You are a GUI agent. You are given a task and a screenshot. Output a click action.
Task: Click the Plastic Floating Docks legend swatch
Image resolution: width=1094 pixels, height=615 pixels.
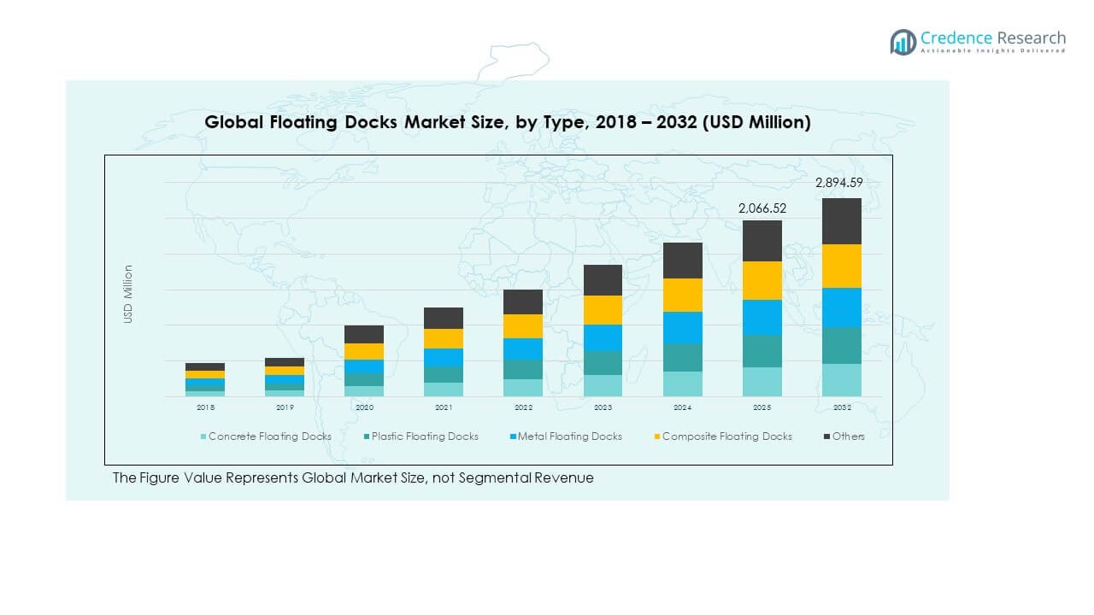[x=366, y=436]
